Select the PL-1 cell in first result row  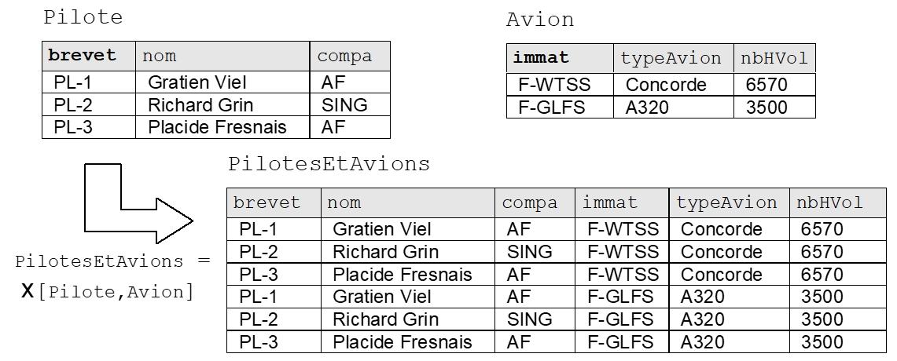click(258, 229)
